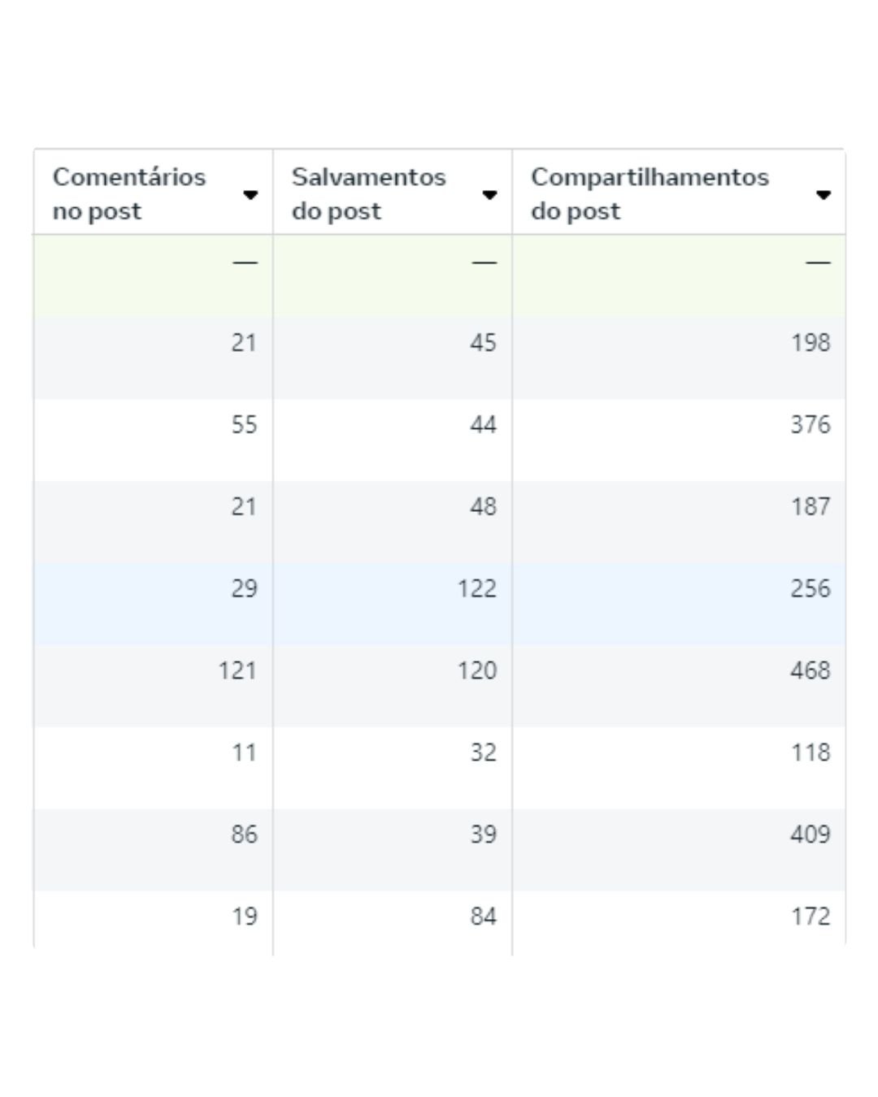Image resolution: width=878 pixels, height=1097 pixels.
Task: Open the Comentários no post dropdown arrow
Action: 250,194
